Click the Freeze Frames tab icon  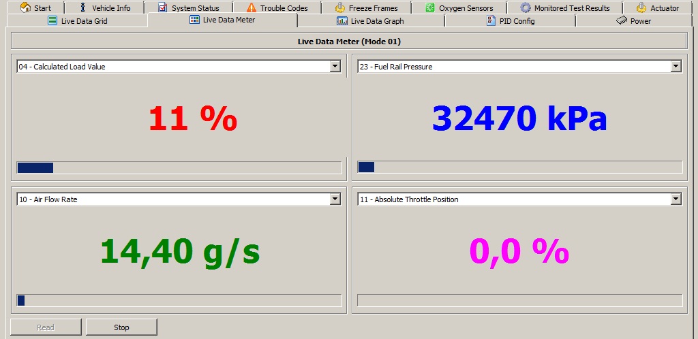click(340, 7)
